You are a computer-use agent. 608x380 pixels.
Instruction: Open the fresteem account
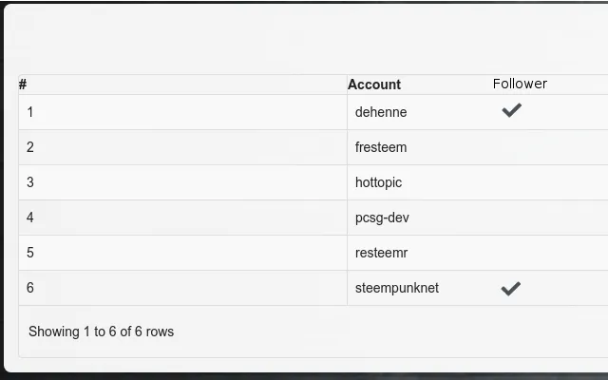coord(381,147)
